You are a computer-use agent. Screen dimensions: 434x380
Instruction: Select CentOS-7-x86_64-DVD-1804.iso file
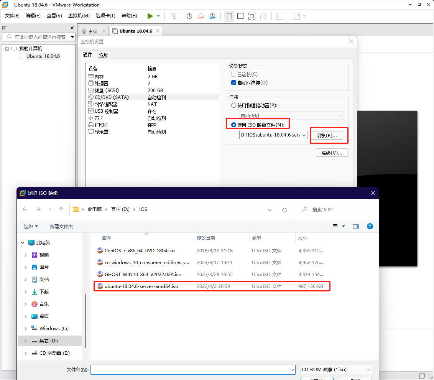click(x=212, y=250)
